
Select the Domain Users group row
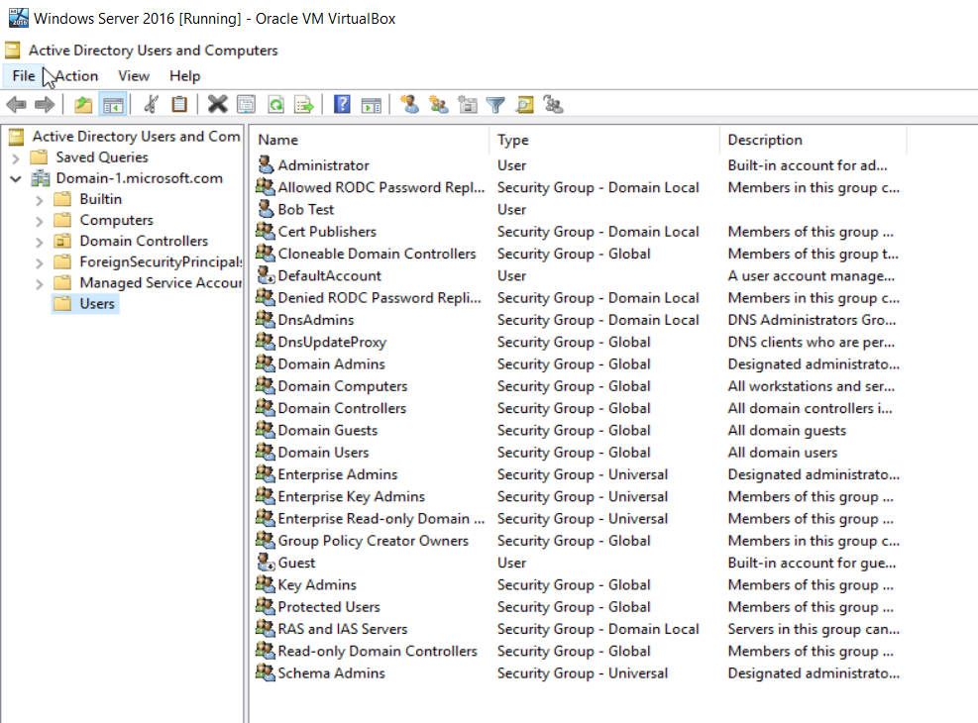[x=577, y=452]
